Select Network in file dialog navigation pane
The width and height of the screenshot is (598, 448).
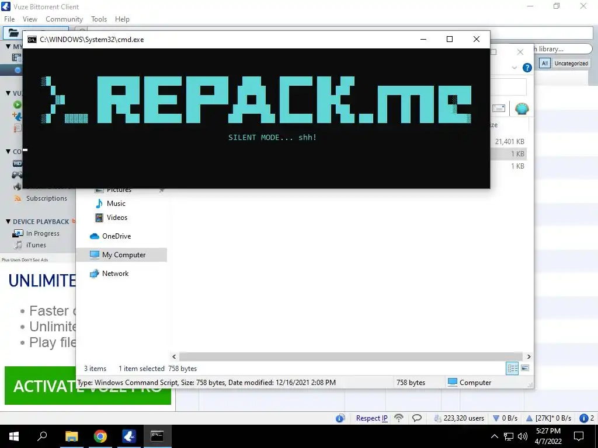coord(115,274)
